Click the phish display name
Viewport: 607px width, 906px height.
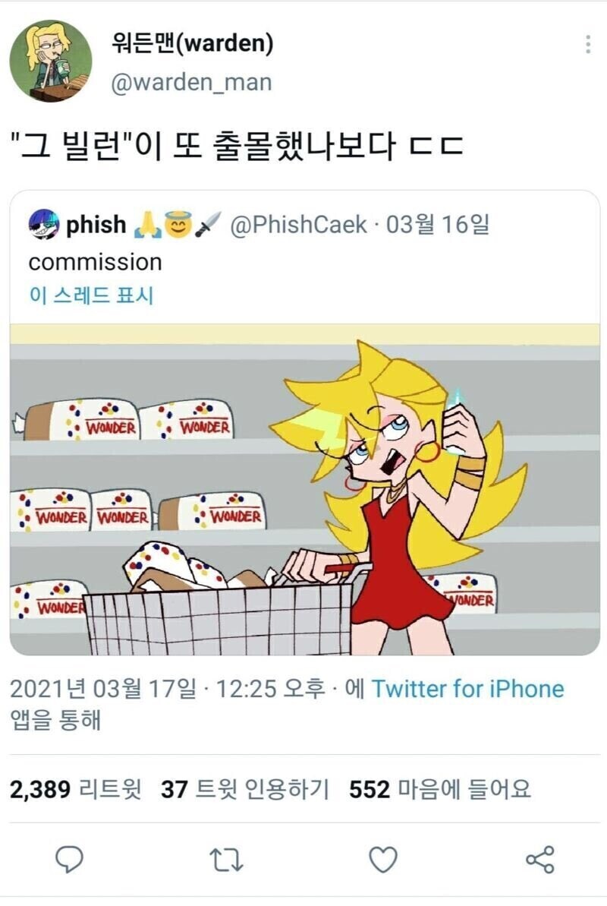pos(96,225)
